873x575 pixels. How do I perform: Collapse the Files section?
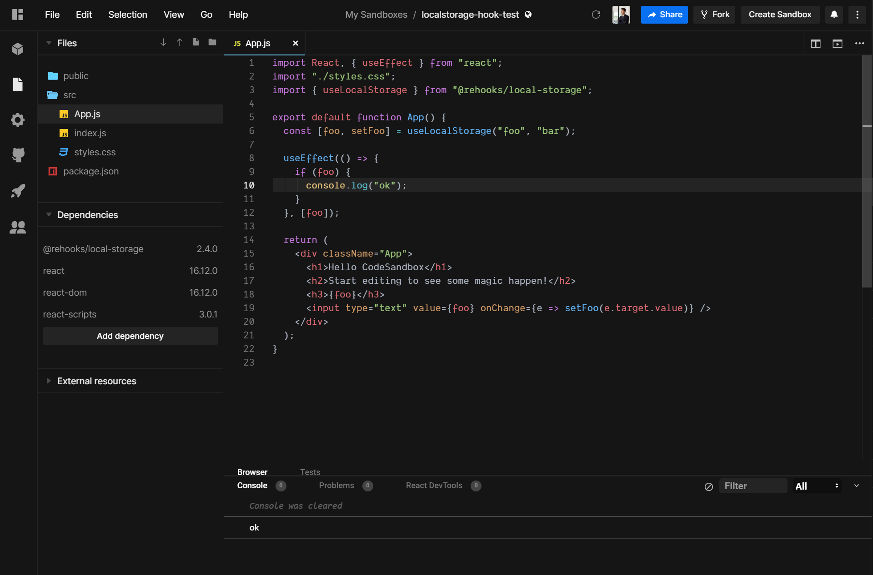pos(49,43)
